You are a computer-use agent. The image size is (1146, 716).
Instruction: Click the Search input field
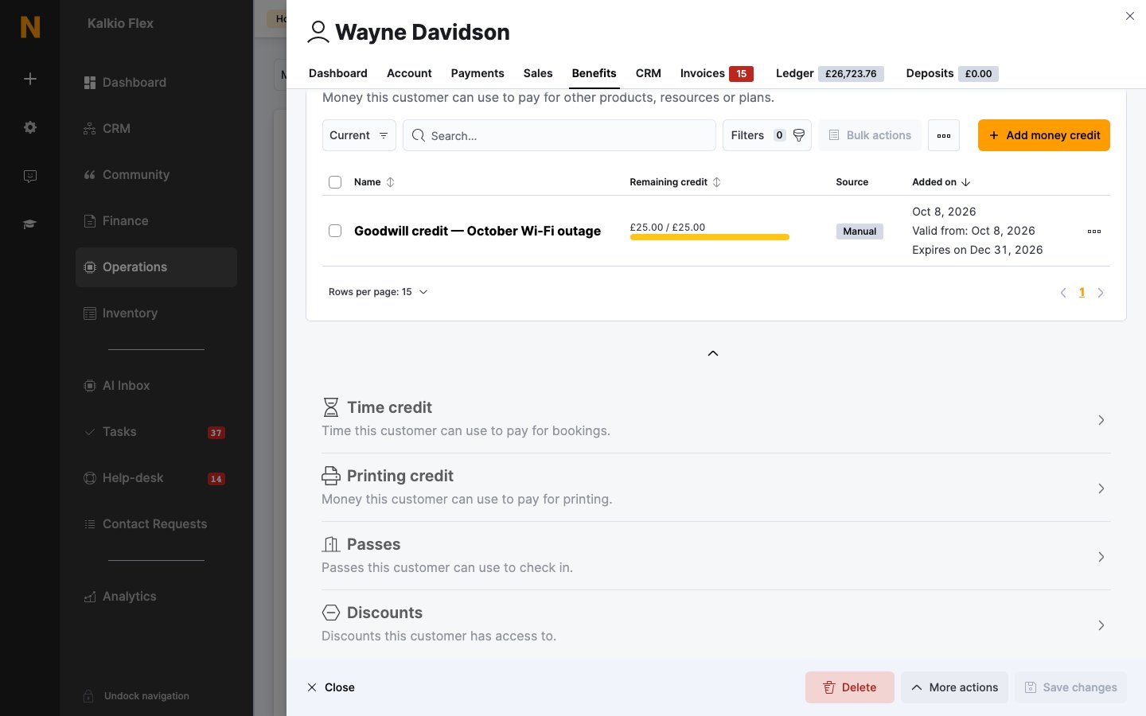(559, 135)
